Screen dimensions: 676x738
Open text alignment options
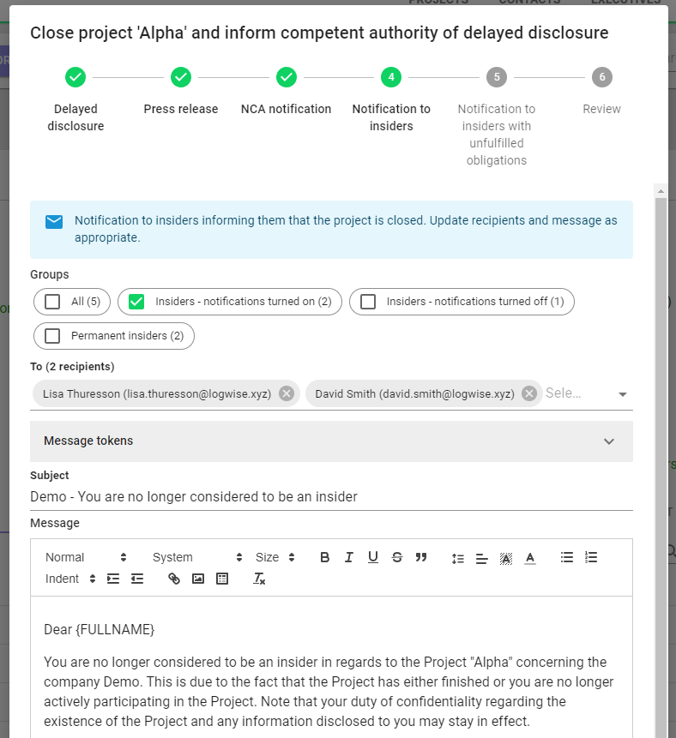click(481, 558)
